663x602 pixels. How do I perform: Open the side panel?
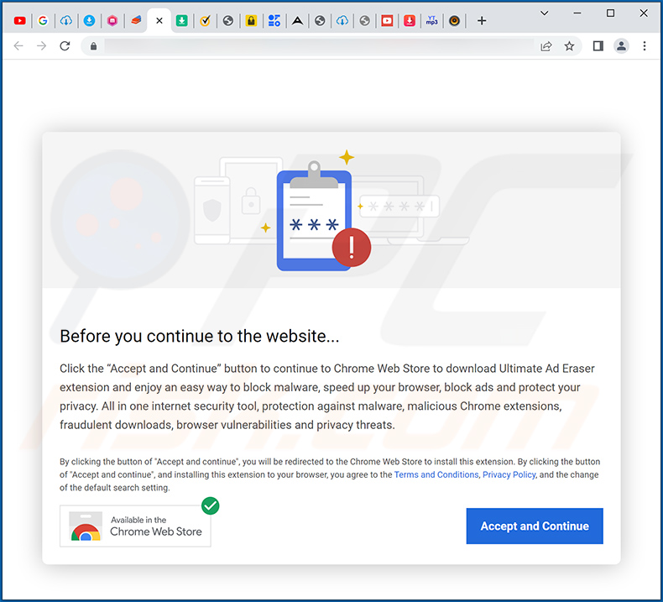[598, 45]
